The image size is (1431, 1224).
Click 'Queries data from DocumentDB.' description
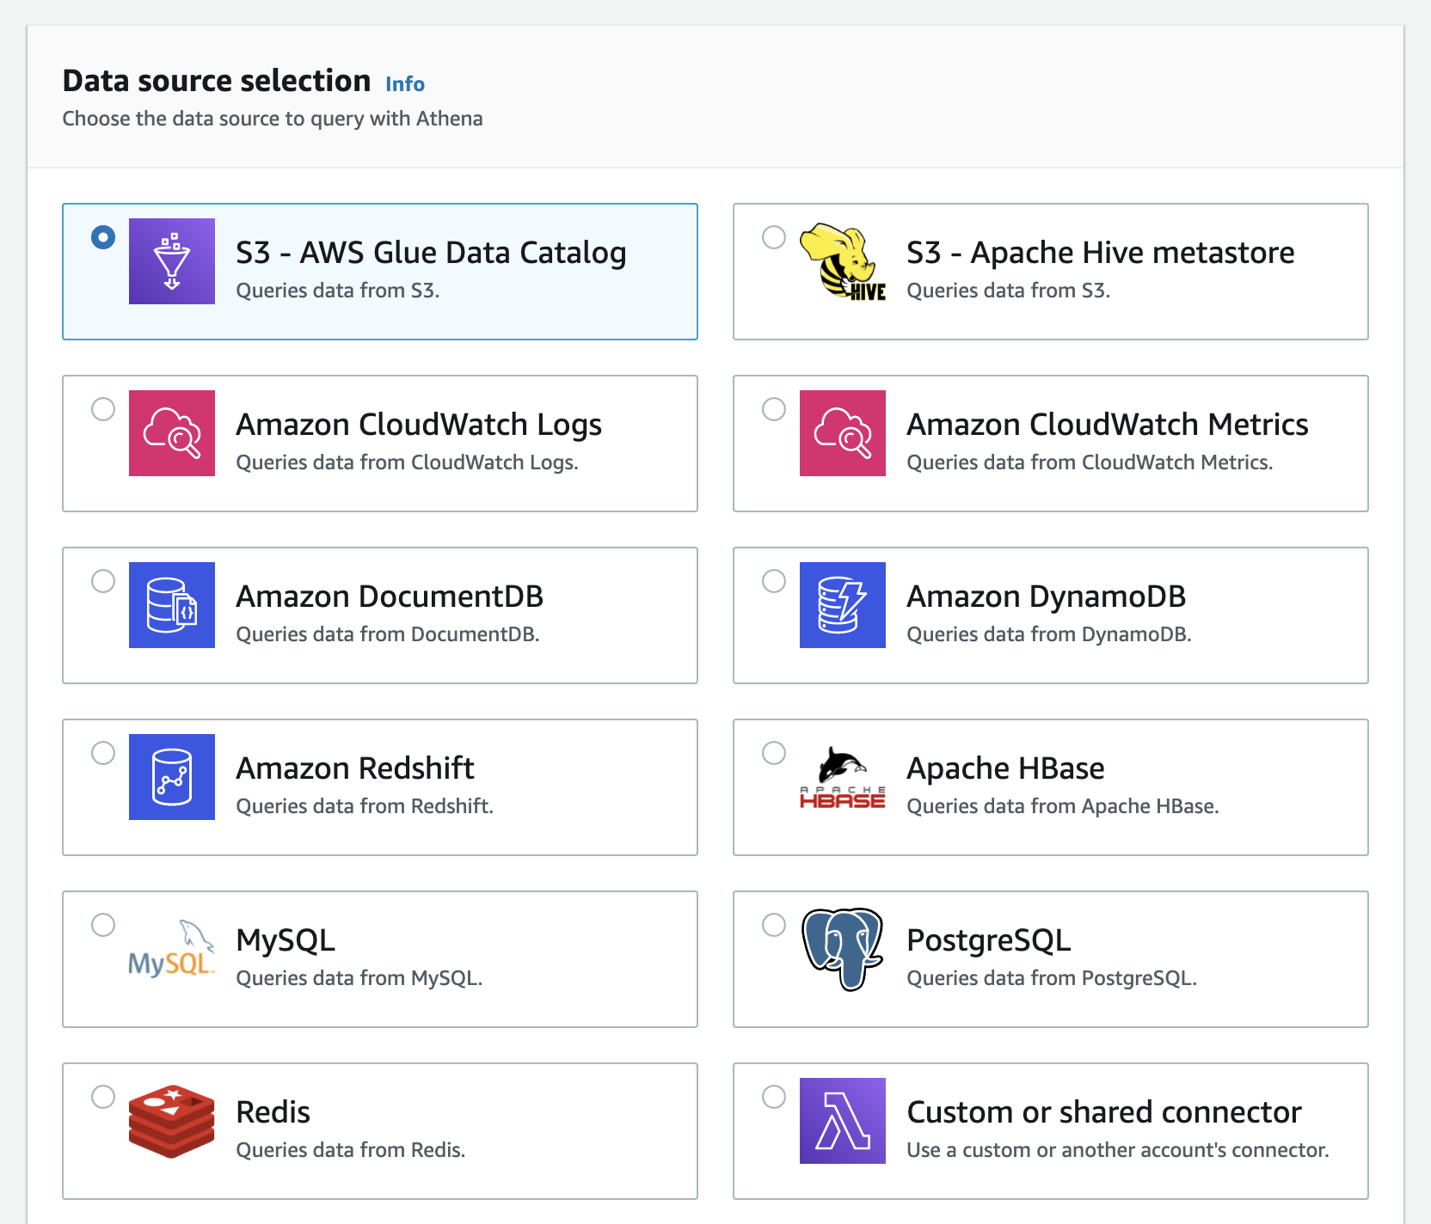388,634
